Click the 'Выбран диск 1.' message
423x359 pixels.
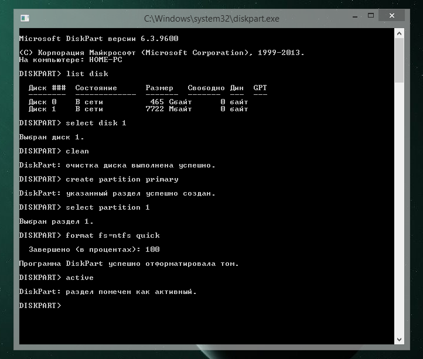[x=52, y=137]
